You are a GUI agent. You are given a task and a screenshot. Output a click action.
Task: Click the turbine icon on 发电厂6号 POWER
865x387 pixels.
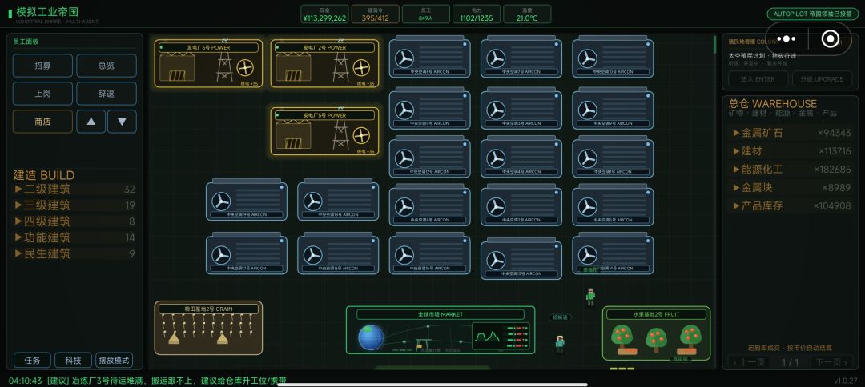(x=245, y=68)
